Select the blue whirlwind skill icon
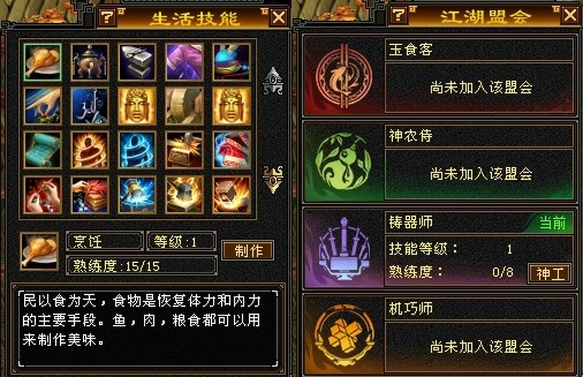Viewport: 583px width, 377px height. click(x=137, y=150)
